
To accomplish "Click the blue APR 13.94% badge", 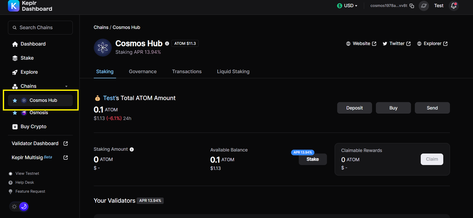I will click(303, 152).
